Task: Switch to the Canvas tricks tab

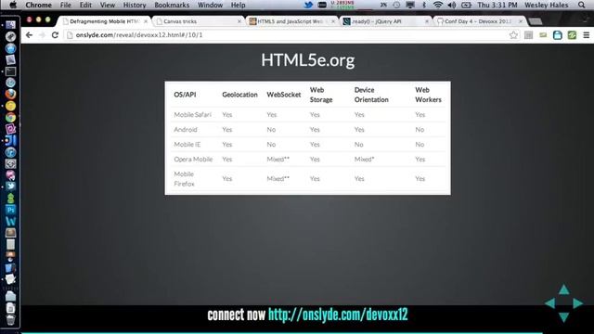Action: coord(198,21)
